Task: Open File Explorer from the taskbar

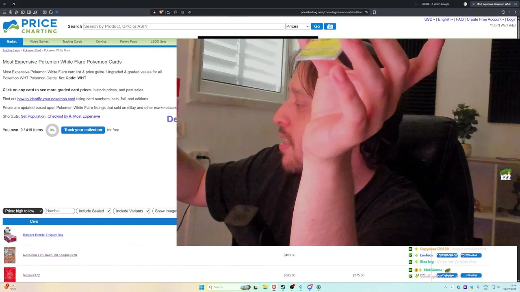Action: point(265,287)
